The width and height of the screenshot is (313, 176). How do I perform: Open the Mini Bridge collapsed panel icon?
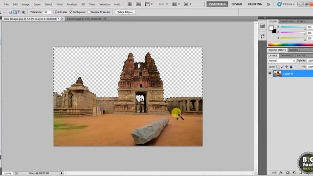[262, 25]
